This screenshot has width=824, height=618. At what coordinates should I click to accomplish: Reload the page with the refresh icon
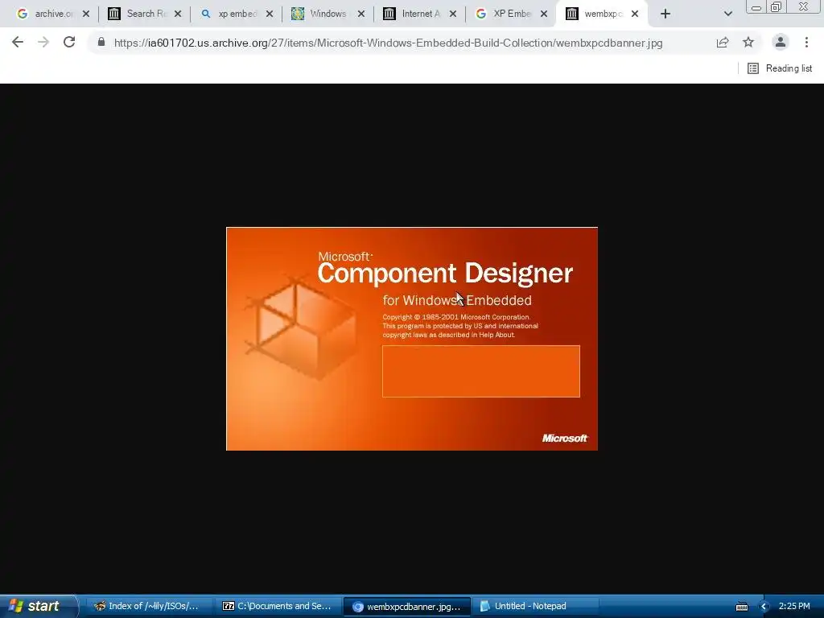point(69,42)
